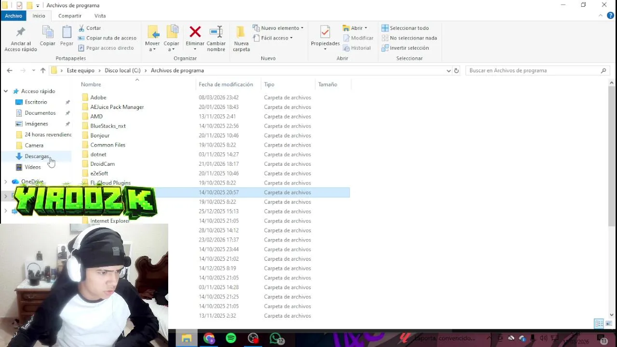Select the DroidCam folder
The image size is (617, 347).
pos(103,164)
